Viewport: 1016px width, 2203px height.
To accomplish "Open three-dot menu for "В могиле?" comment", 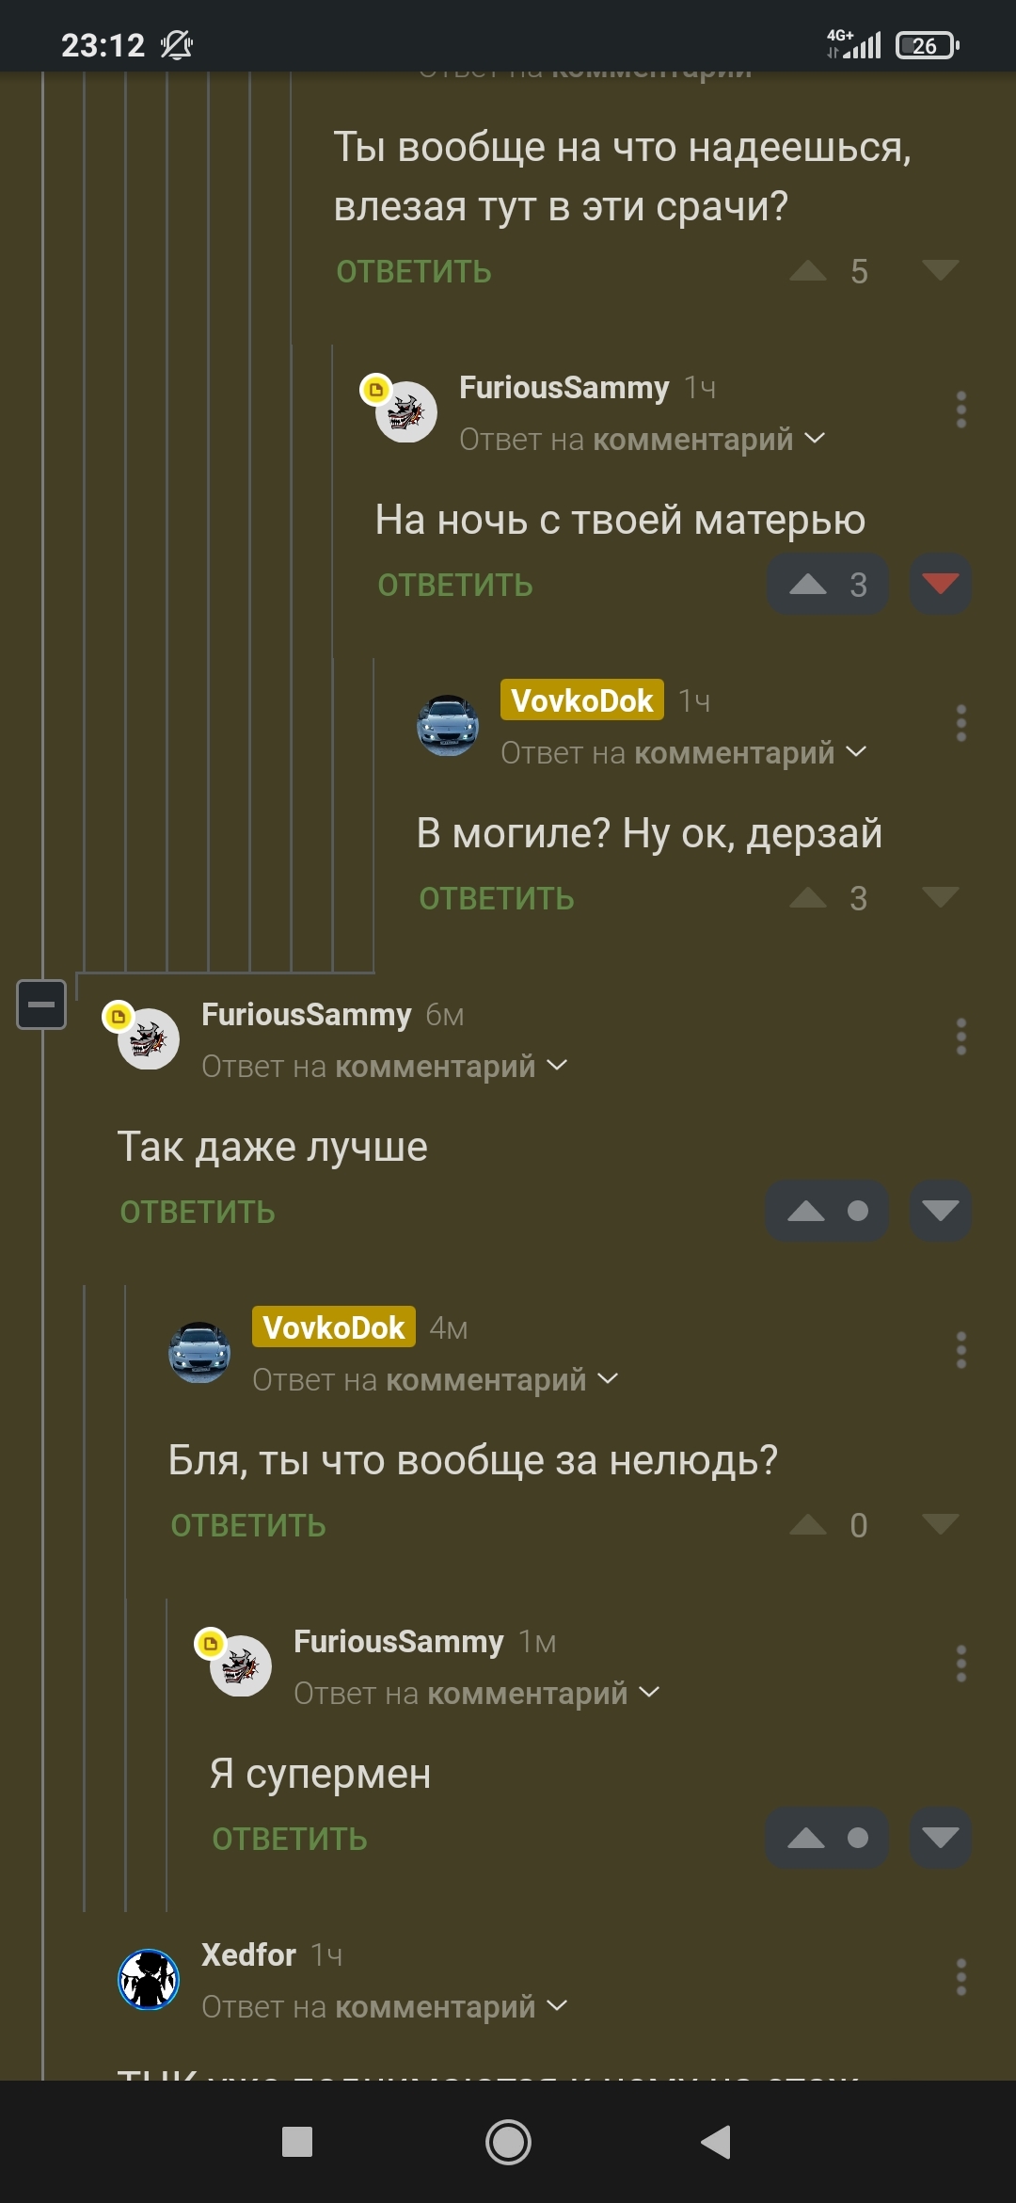I will coord(960,723).
